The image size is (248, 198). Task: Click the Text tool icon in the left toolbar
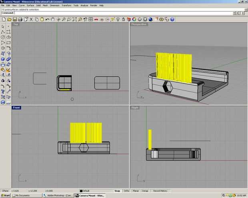pos(3,91)
